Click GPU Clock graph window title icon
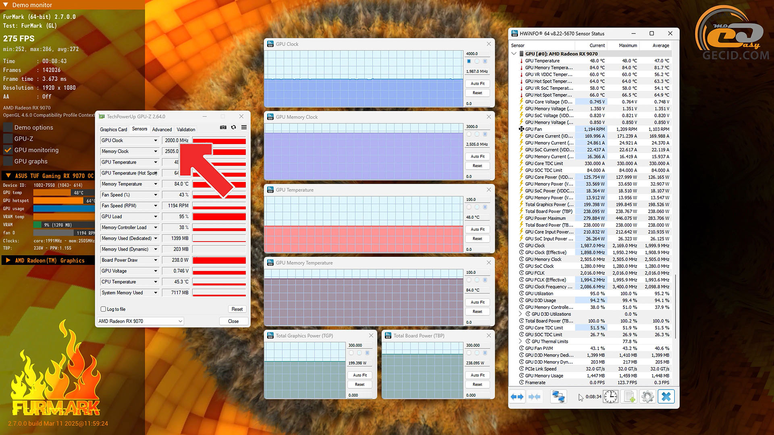 (x=270, y=44)
